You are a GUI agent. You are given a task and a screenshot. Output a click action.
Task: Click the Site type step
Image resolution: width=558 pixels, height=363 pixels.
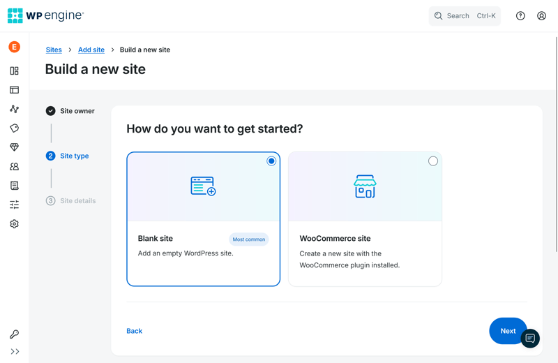tap(67, 156)
